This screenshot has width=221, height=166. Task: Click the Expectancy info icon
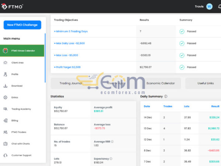click(110, 159)
